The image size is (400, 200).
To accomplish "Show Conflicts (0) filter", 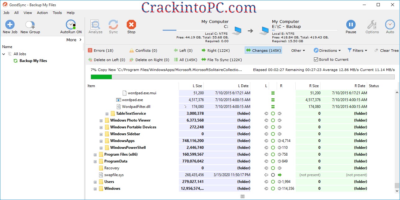I will tap(143, 51).
